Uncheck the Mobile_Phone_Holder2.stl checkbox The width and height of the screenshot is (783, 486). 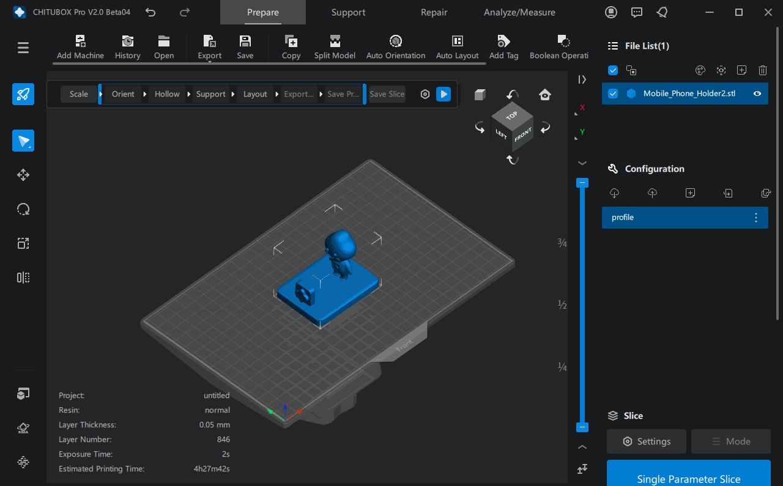(613, 94)
